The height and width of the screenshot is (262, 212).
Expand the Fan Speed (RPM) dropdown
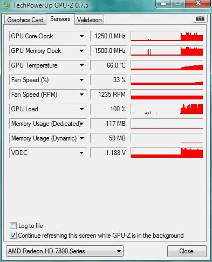pos(81,95)
